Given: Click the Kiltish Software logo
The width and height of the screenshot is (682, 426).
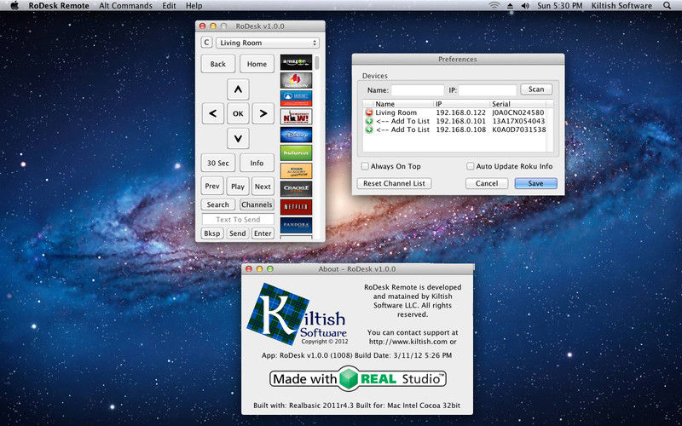Looking at the screenshot, I should coord(298,314).
